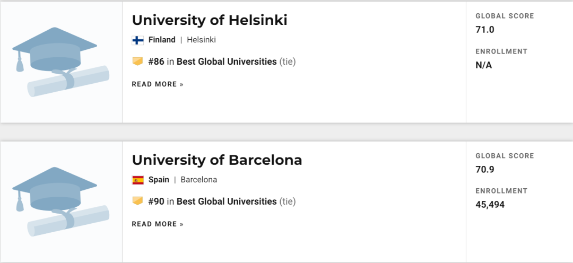Click the Spain flag icon
Viewport: 573px width, 263px height.
click(x=137, y=180)
